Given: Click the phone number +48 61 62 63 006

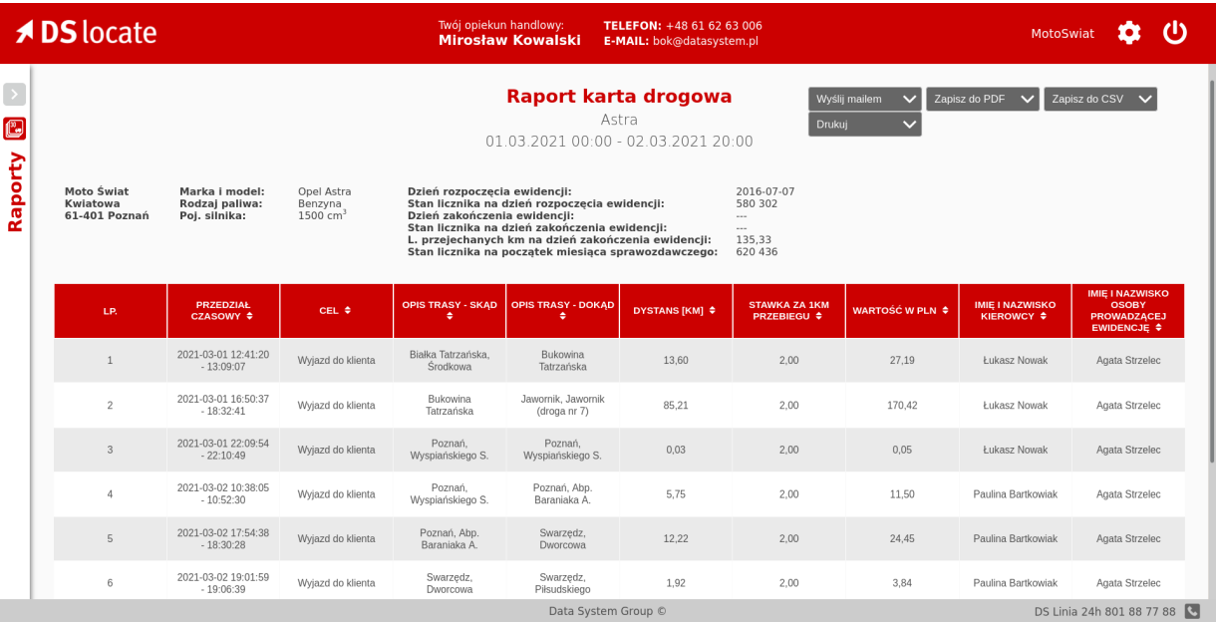Looking at the screenshot, I should click(714, 25).
